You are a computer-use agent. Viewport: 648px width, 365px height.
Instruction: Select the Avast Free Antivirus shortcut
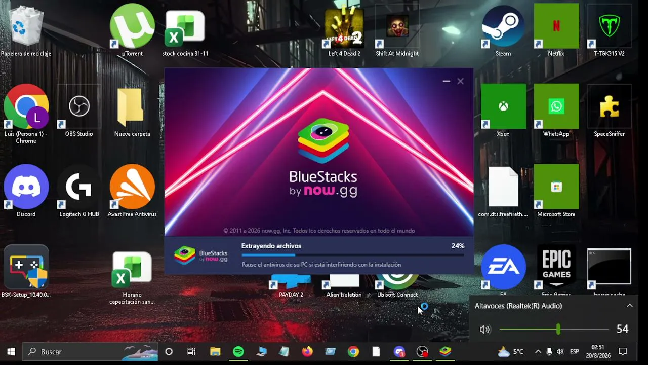coord(132,192)
